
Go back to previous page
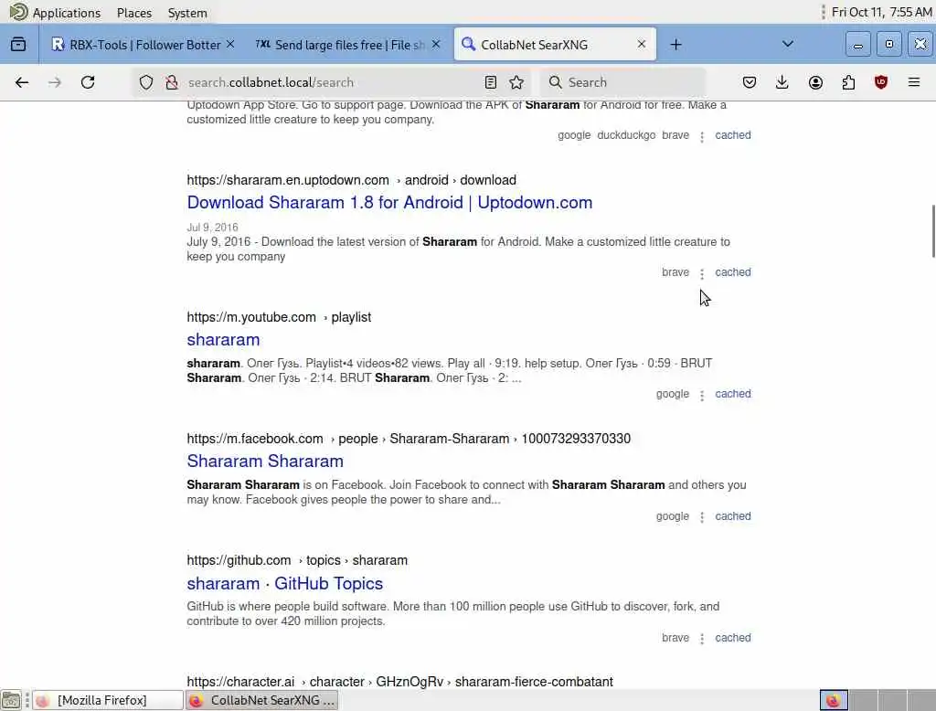[x=22, y=82]
